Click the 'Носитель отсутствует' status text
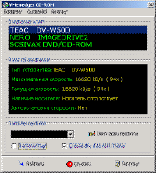156x173 pixels. point(90,98)
